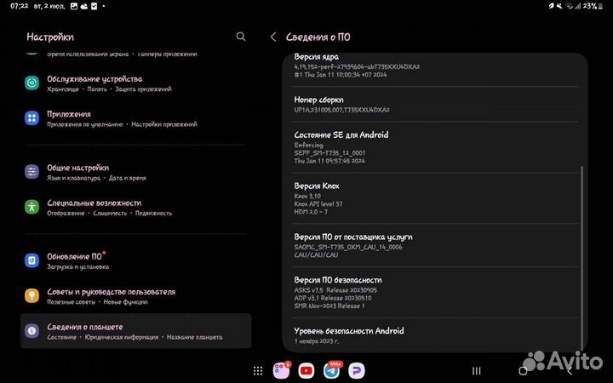The width and height of the screenshot is (613, 383).
Task: Tap the Версия Knox item
Action: click(434, 198)
